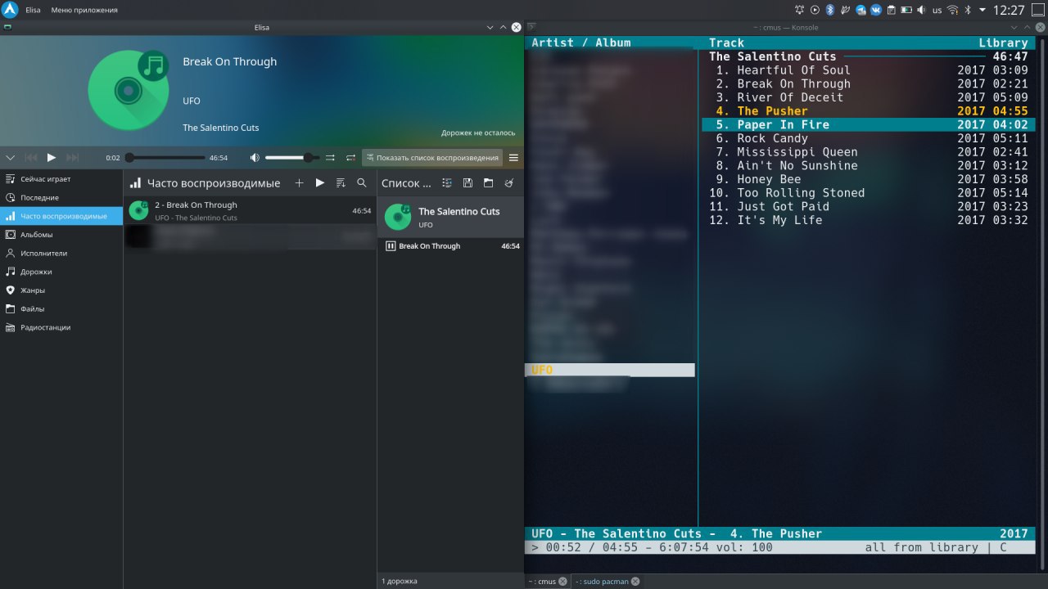The height and width of the screenshot is (589, 1048).
Task: Select "UFO" artist in cmus
Action: 610,370
